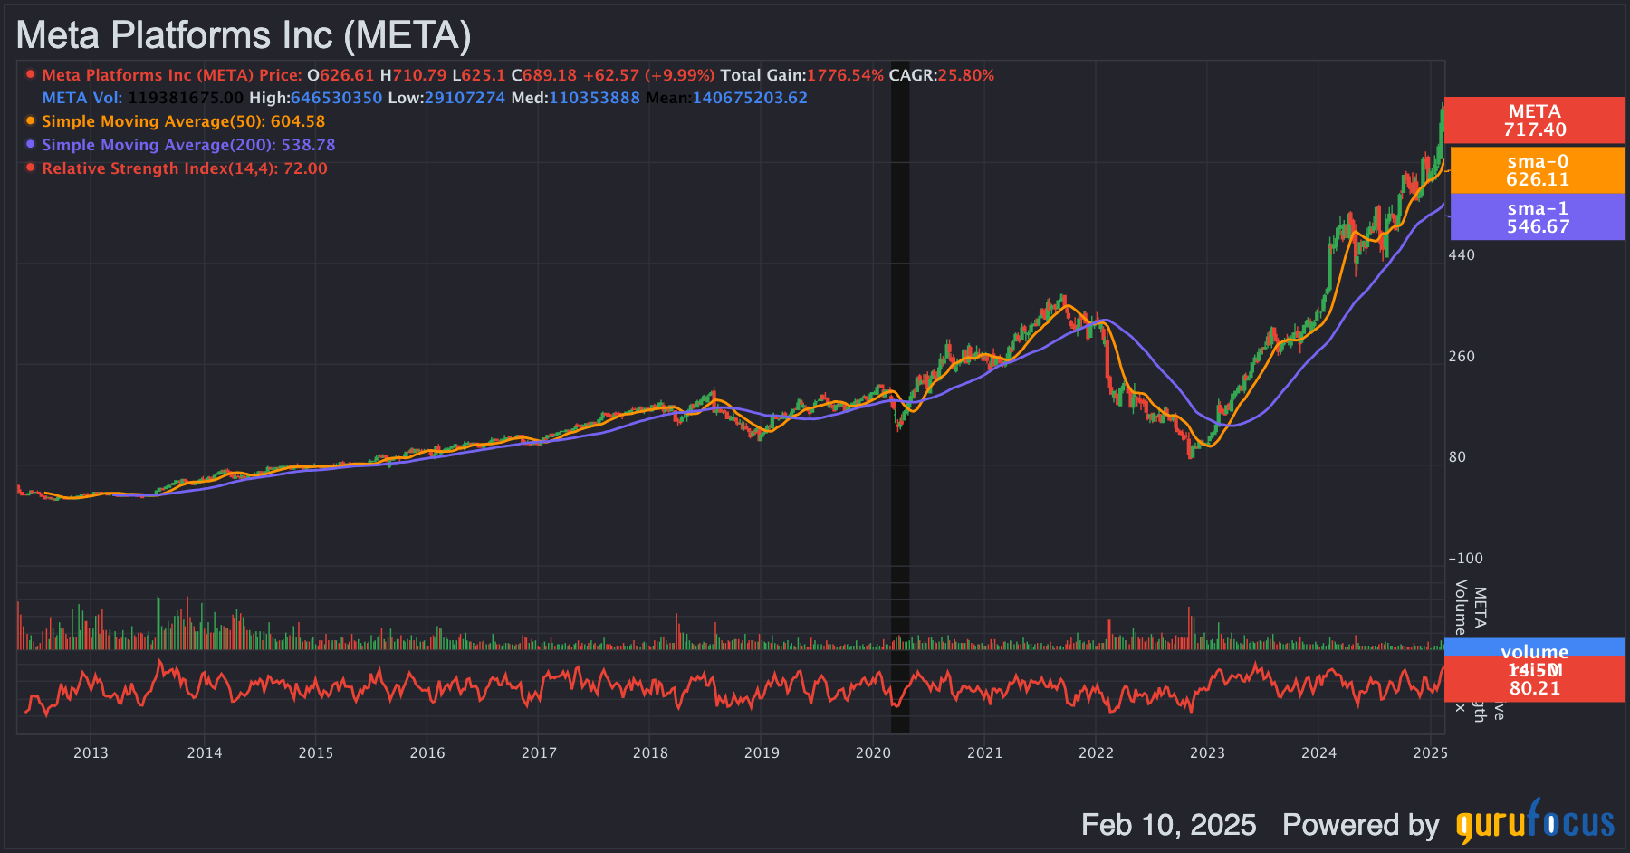The height and width of the screenshot is (853, 1630).
Task: Click the 2015 label on the time axis
Action: coord(316,753)
